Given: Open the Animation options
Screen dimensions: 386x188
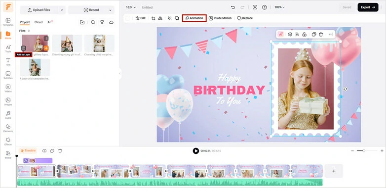Looking at the screenshot, I should (194, 18).
